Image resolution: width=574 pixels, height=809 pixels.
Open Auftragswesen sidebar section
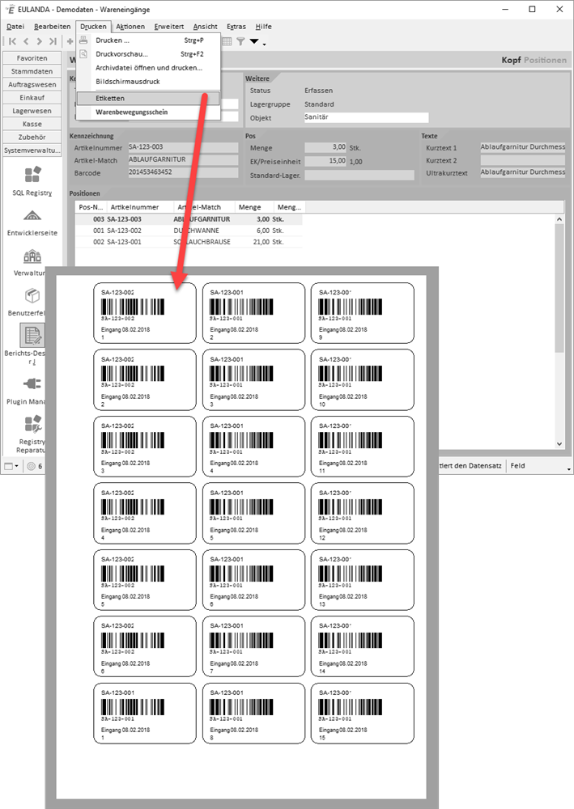pos(32,84)
